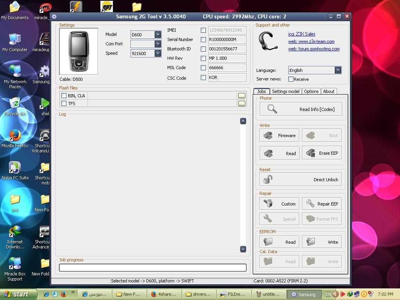This screenshot has width=400, height=300.
Task: Switch to the Settings model tab
Action: click(x=286, y=91)
